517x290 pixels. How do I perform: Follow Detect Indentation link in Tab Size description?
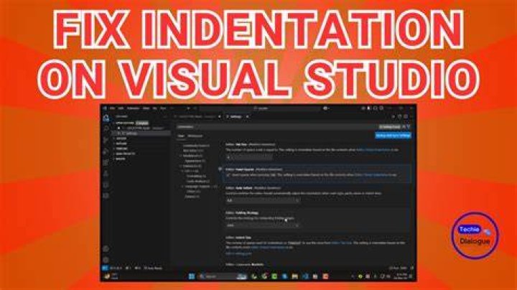[x=373, y=149]
